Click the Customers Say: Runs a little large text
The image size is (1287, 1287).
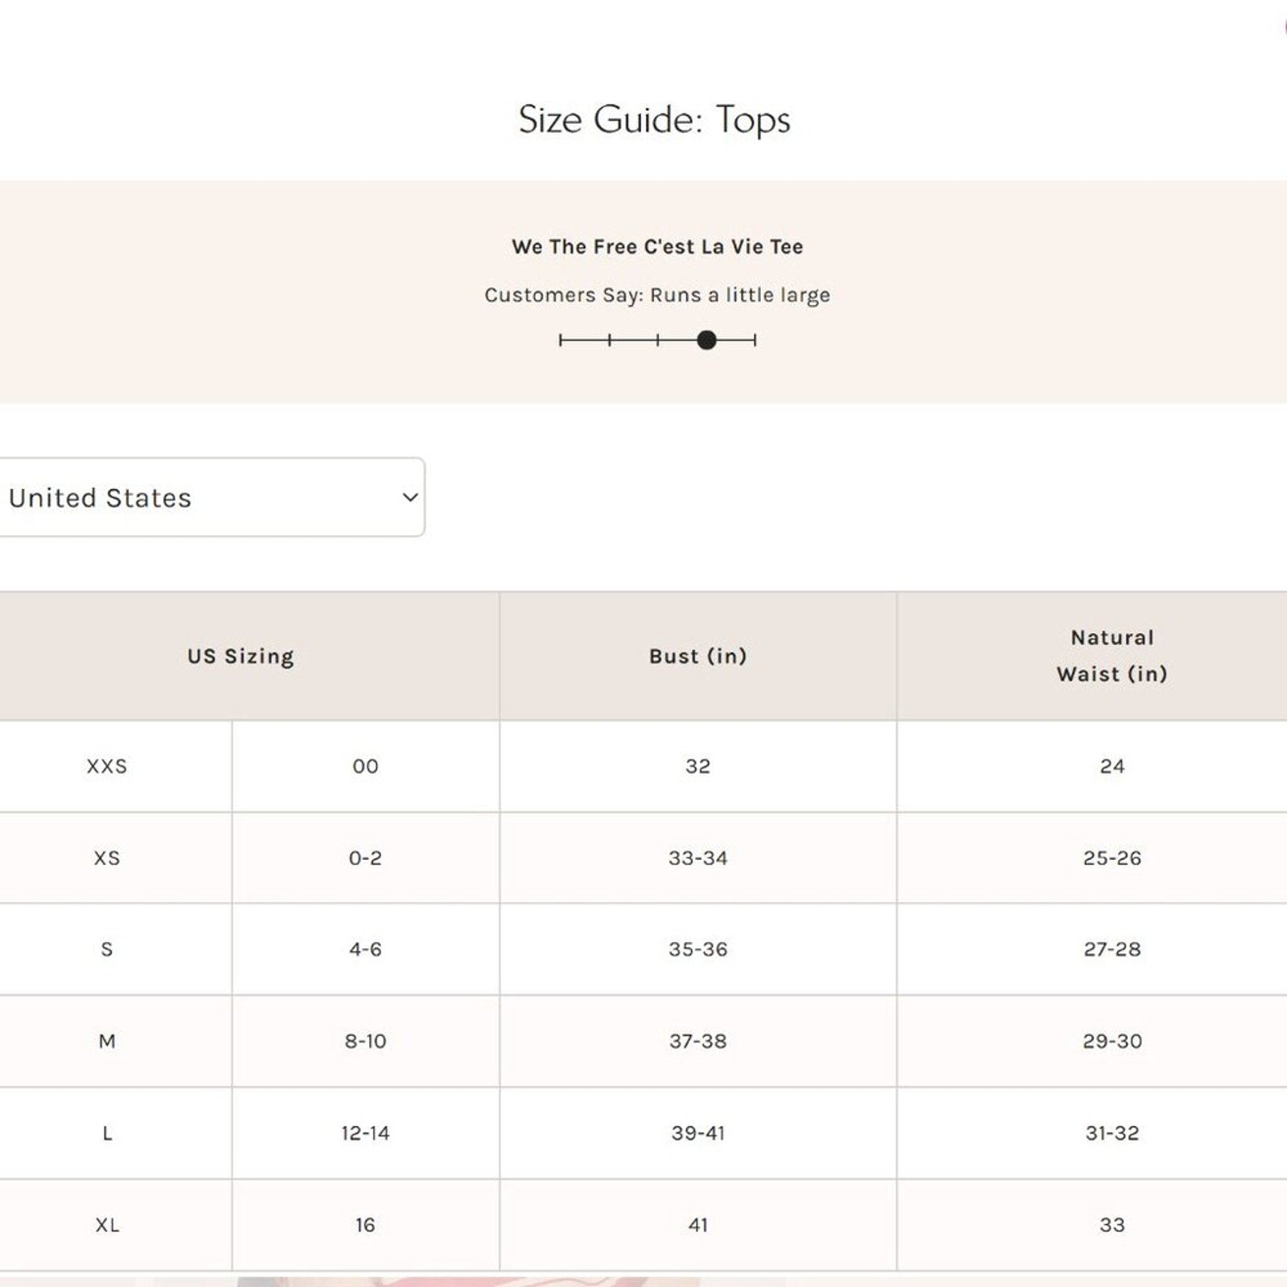click(657, 295)
